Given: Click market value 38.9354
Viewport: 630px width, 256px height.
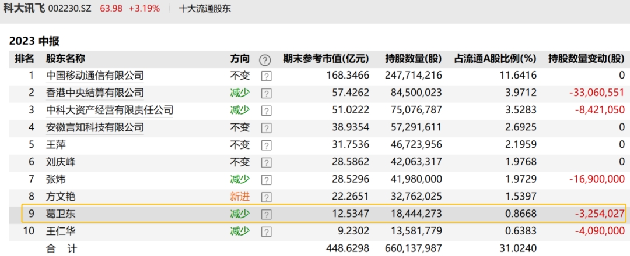Looking at the screenshot, I should (x=351, y=127).
